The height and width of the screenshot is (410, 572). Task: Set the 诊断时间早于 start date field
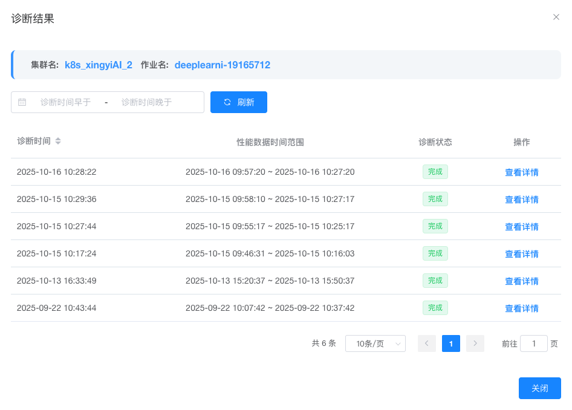click(x=65, y=102)
